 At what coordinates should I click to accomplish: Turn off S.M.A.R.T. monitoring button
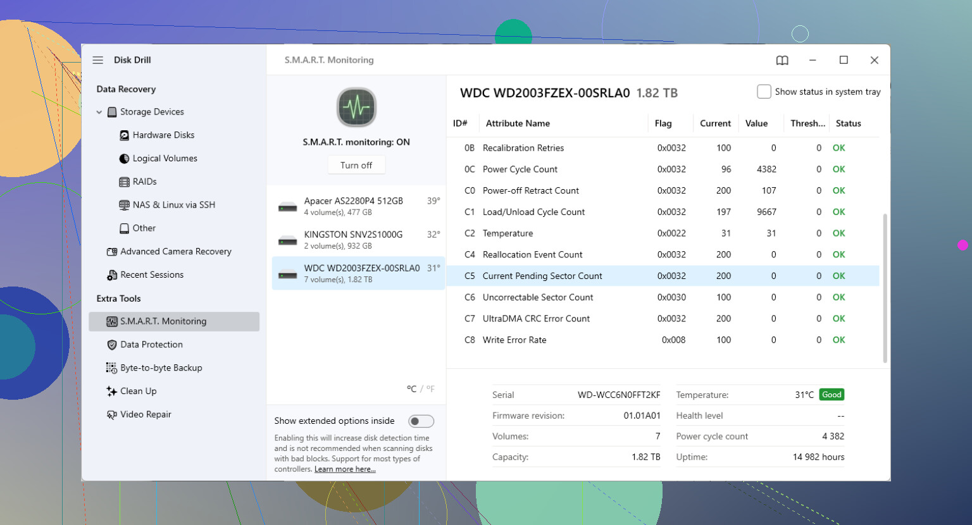(x=356, y=165)
